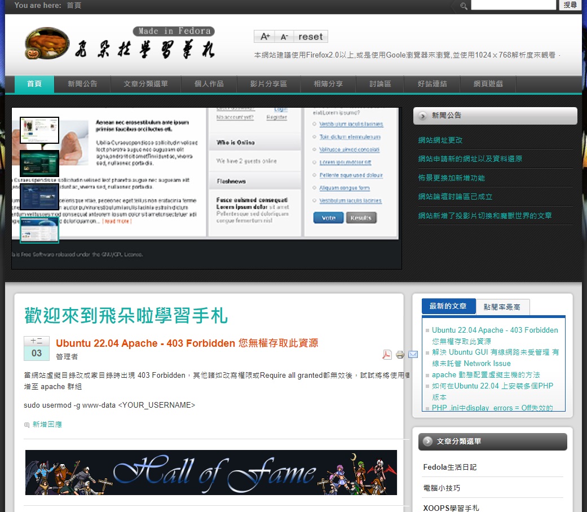Screen dimensions: 587x512
Task: Click the email envelope icon beside the article
Action: tap(413, 354)
